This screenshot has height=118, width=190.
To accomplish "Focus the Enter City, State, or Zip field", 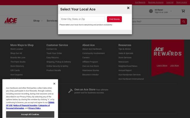I will point(83,19).
